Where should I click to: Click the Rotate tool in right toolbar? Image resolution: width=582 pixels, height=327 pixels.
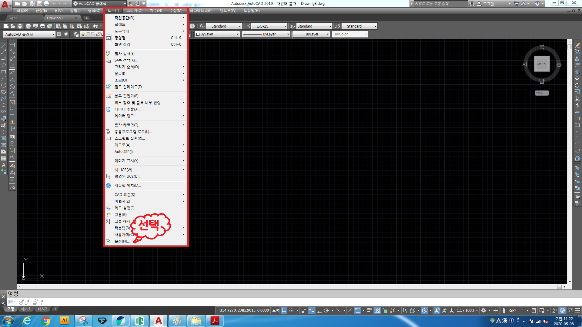[577, 85]
